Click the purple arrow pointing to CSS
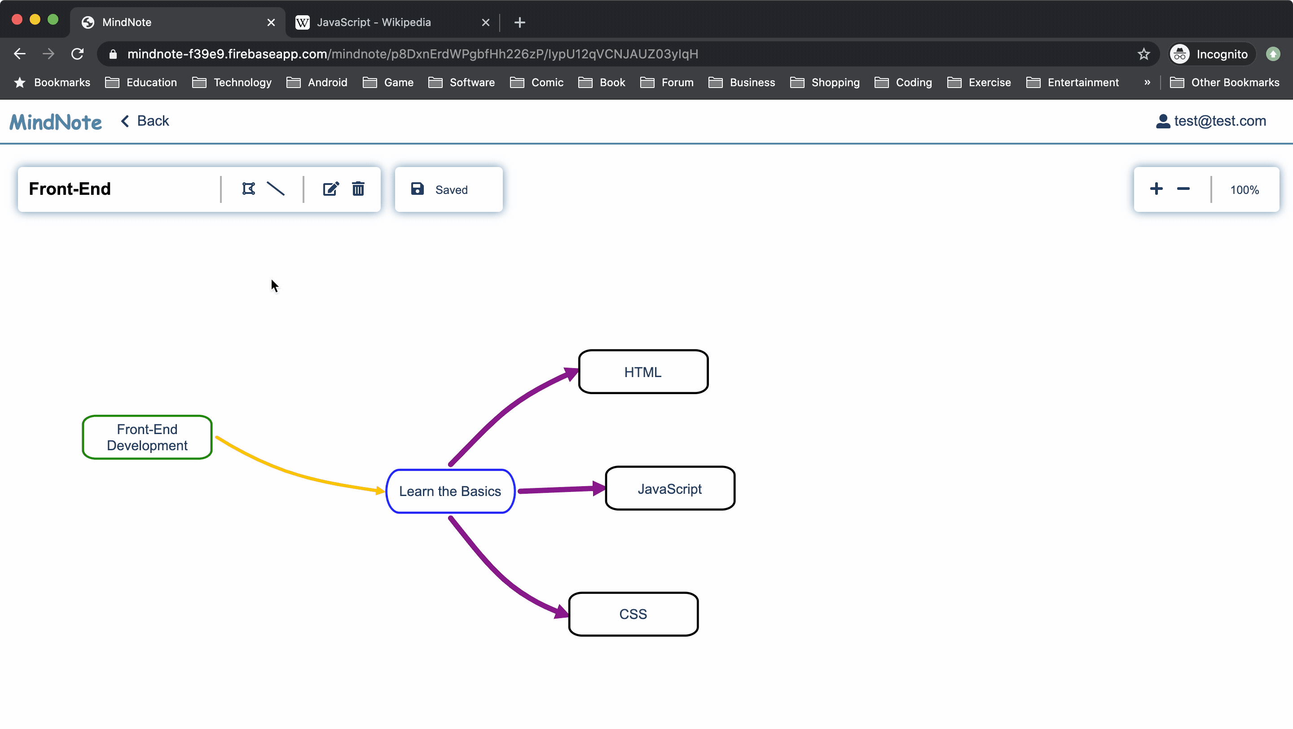This screenshot has height=729, width=1293. (502, 577)
